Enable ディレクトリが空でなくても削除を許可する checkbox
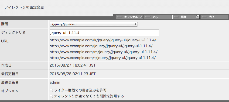Viewport: 229px width, 102px height. (51, 96)
